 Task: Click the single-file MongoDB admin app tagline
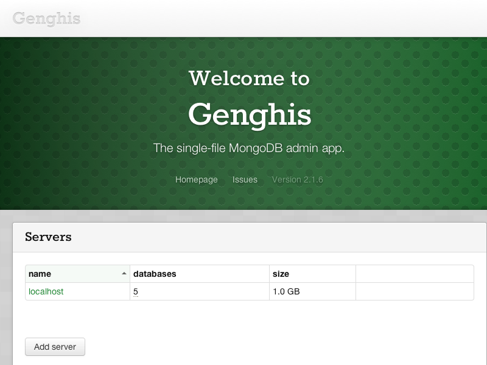(249, 148)
